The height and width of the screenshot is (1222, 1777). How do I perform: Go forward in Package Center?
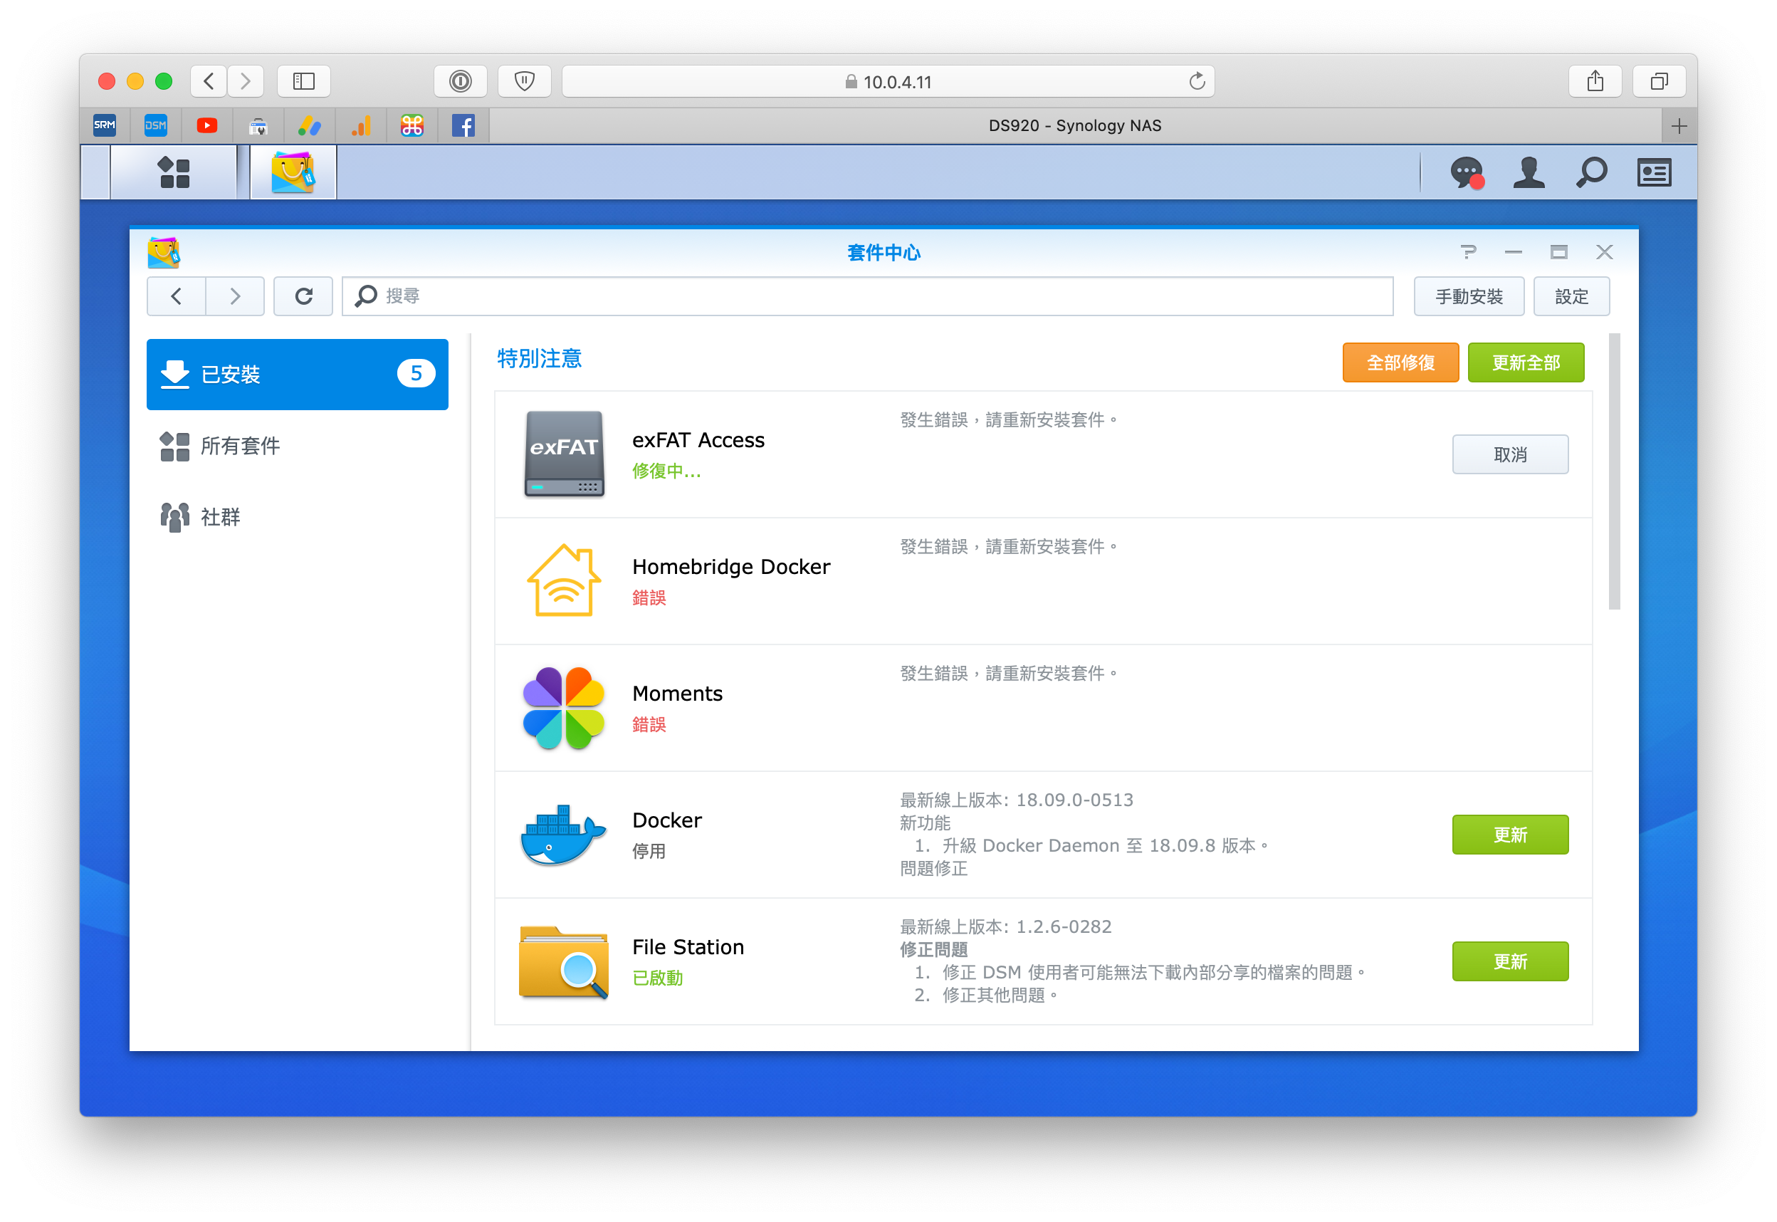[235, 296]
